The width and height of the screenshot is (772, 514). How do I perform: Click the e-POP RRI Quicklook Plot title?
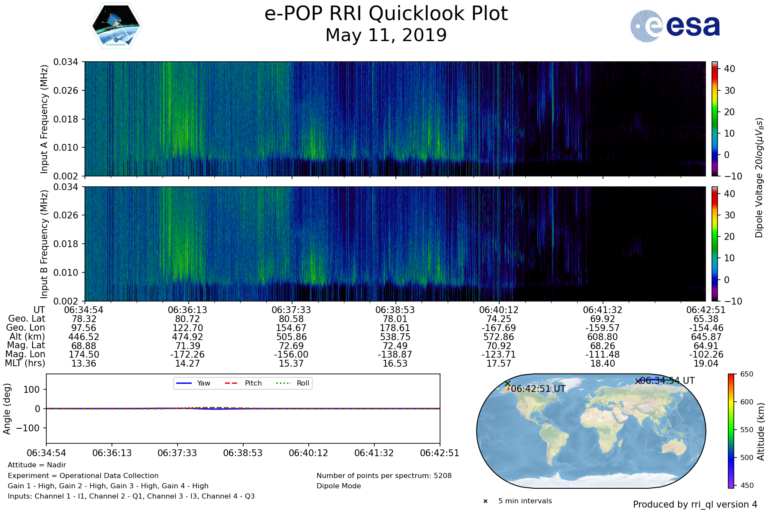pyautogui.click(x=386, y=14)
